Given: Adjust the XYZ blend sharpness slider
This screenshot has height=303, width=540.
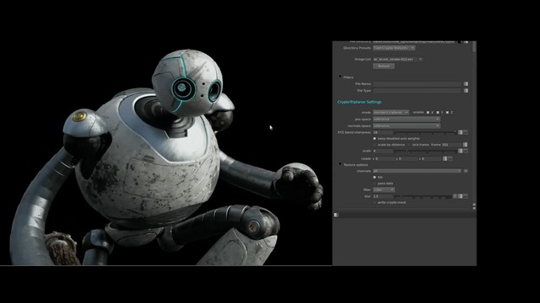Looking at the screenshot, I should [x=425, y=132].
